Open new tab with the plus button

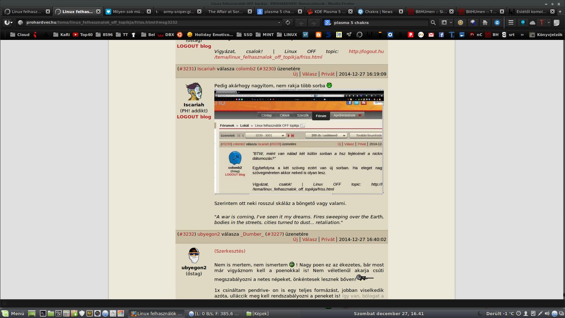coord(560,12)
